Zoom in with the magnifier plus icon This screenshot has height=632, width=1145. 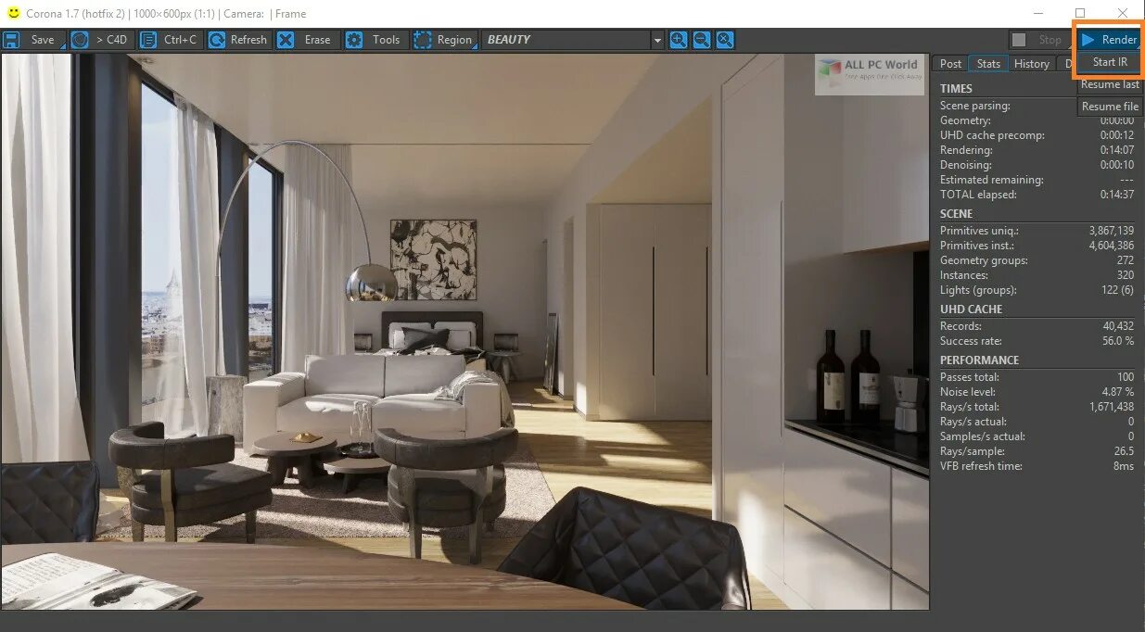coord(679,40)
